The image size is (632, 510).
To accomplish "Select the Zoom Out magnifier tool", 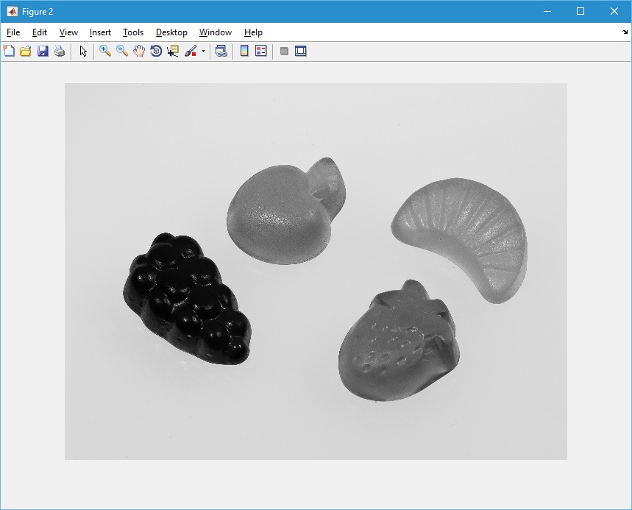I will click(x=122, y=52).
